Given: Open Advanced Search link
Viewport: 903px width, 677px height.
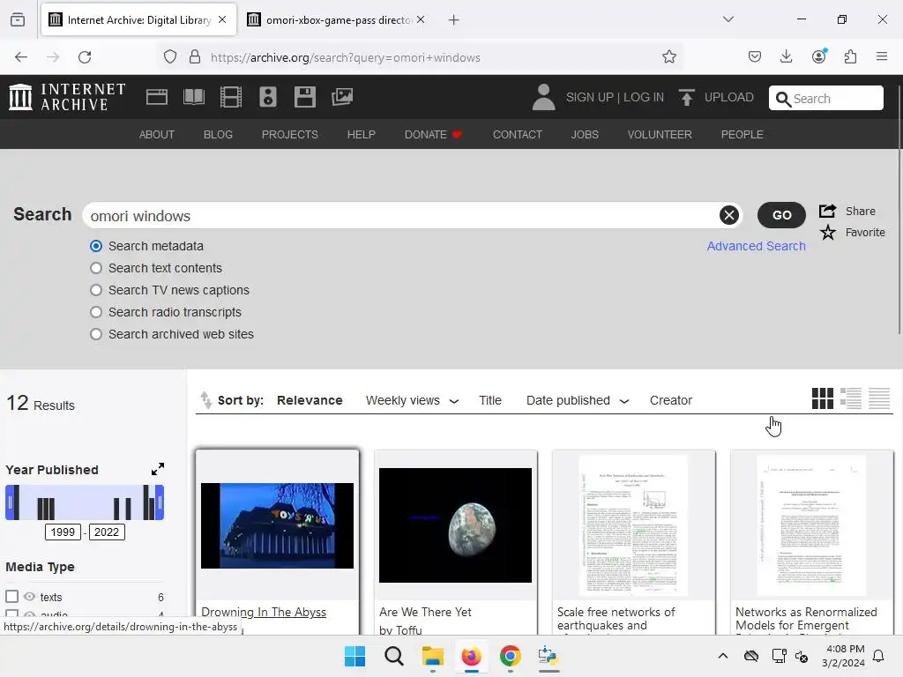Looking at the screenshot, I should (x=756, y=246).
